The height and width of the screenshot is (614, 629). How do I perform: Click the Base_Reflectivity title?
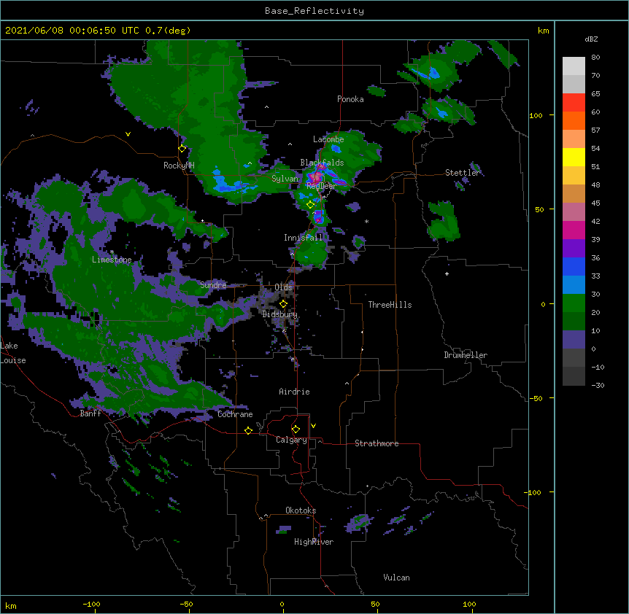[314, 11]
